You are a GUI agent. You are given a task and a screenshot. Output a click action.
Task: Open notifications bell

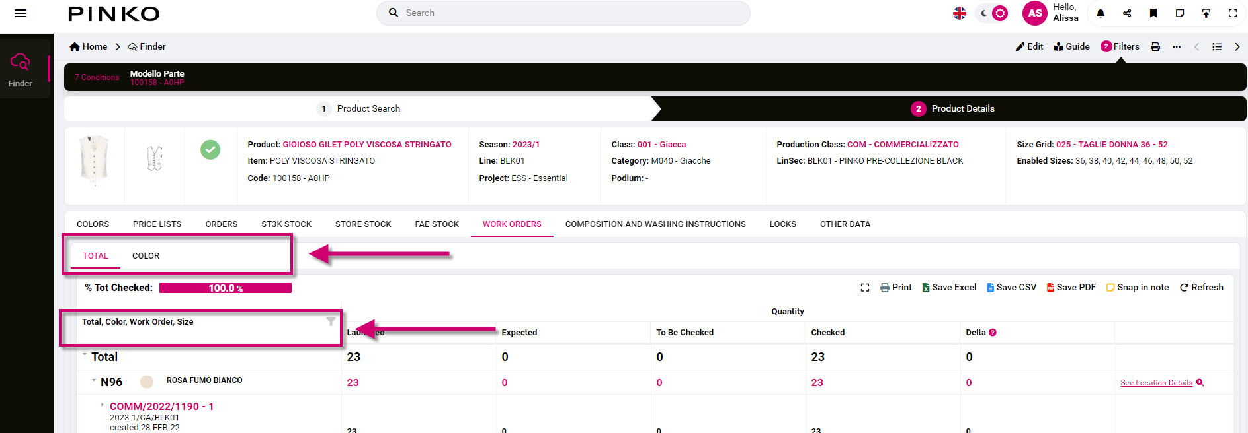click(x=1101, y=13)
